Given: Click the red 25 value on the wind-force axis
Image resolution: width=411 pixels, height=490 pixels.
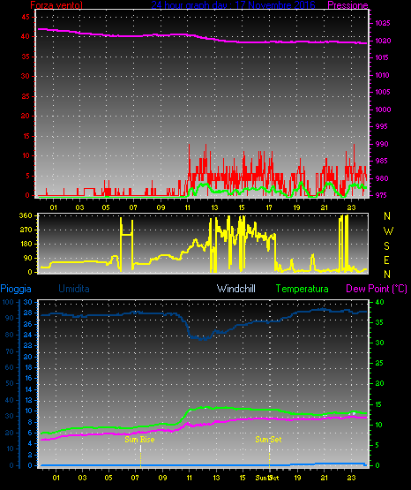Looking at the screenshot, I should tap(26, 96).
